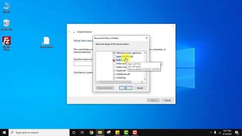Click the microphone tray icon

(x=215, y=133)
